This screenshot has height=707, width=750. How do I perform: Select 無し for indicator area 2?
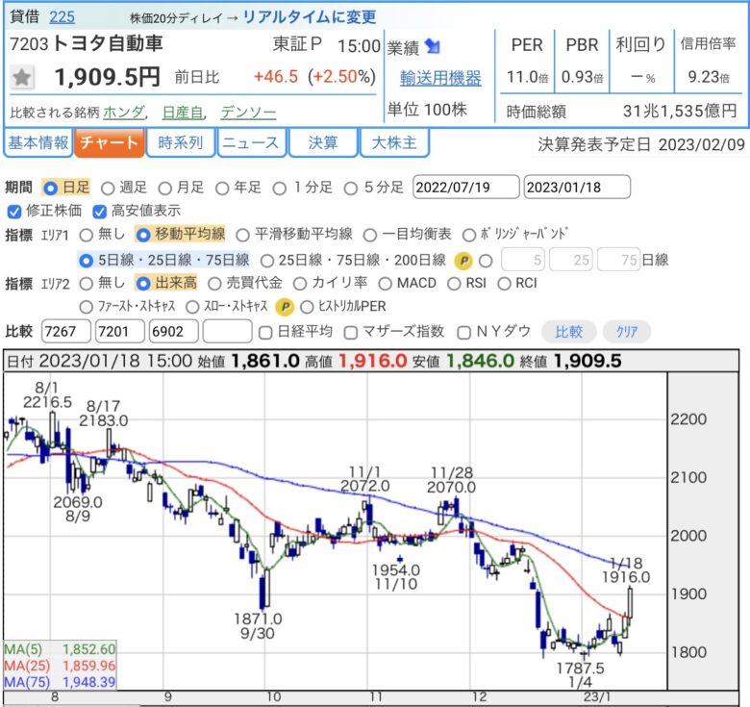(x=87, y=284)
